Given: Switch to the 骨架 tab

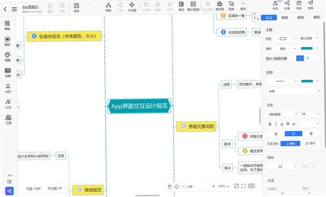Looking at the screenshot, I should [x=285, y=18].
